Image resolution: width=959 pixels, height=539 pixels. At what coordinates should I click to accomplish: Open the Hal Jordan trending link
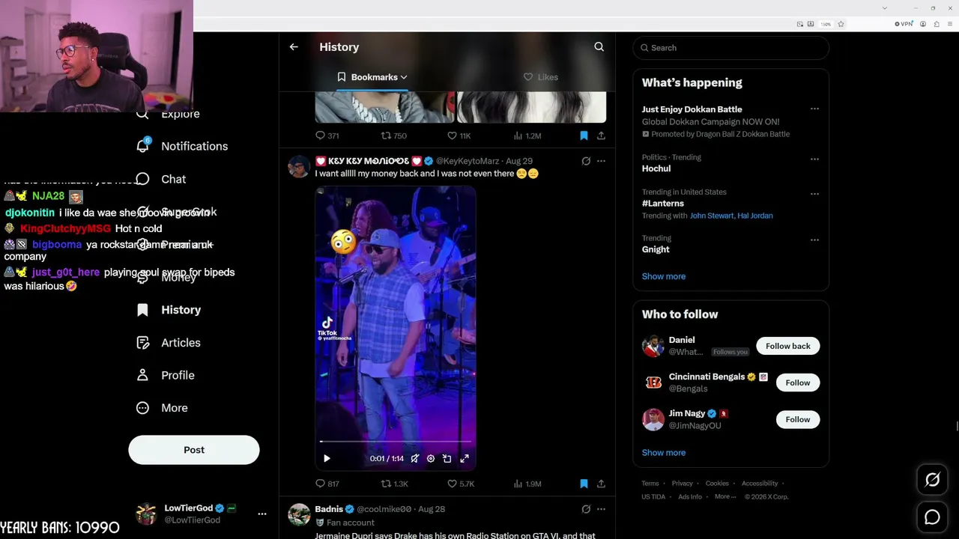(755, 216)
